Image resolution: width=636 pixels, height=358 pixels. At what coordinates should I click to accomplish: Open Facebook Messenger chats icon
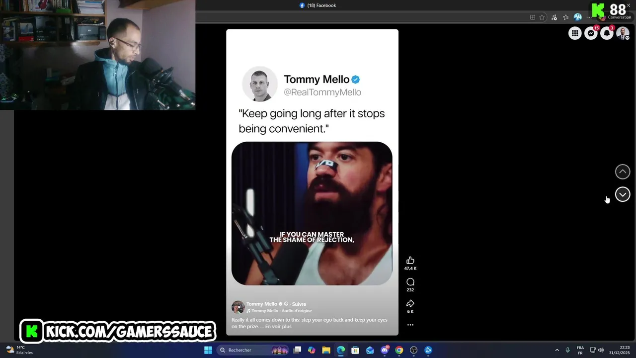tap(591, 33)
